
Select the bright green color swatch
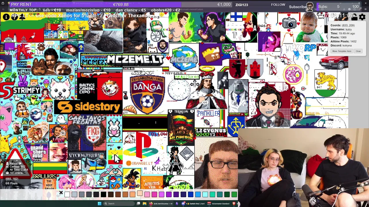(234, 195)
